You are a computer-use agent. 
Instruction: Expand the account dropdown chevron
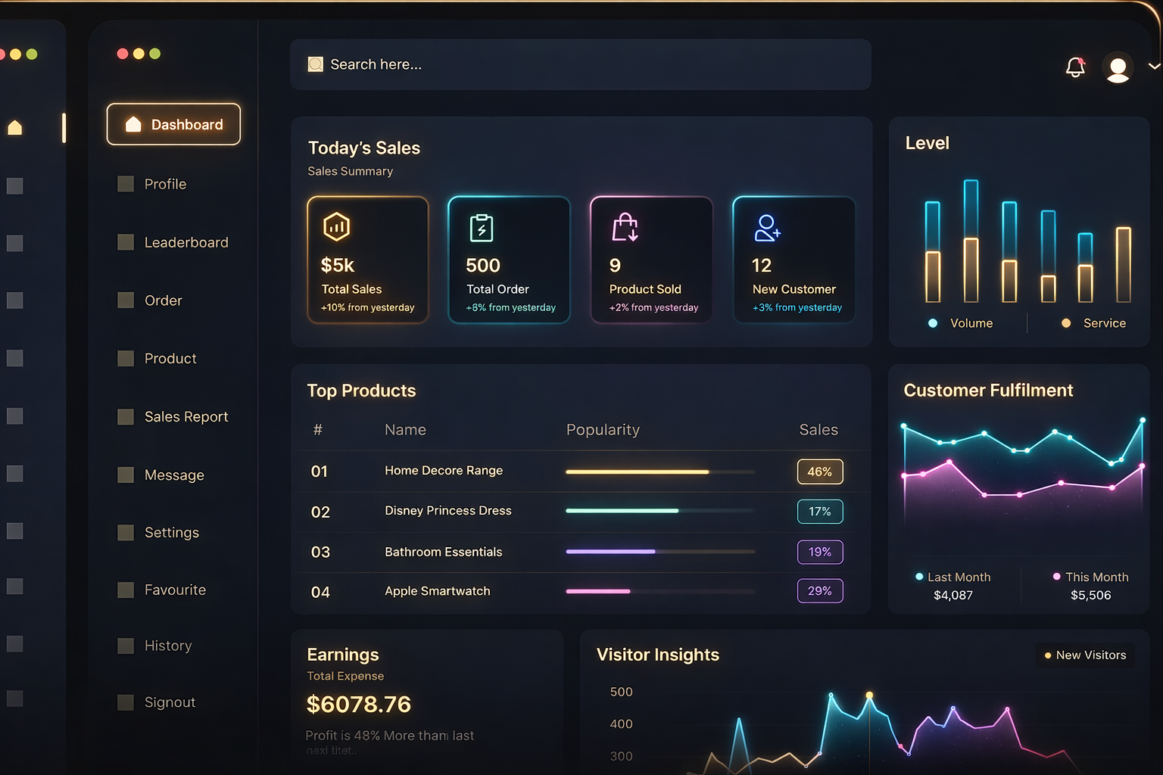[x=1154, y=67]
